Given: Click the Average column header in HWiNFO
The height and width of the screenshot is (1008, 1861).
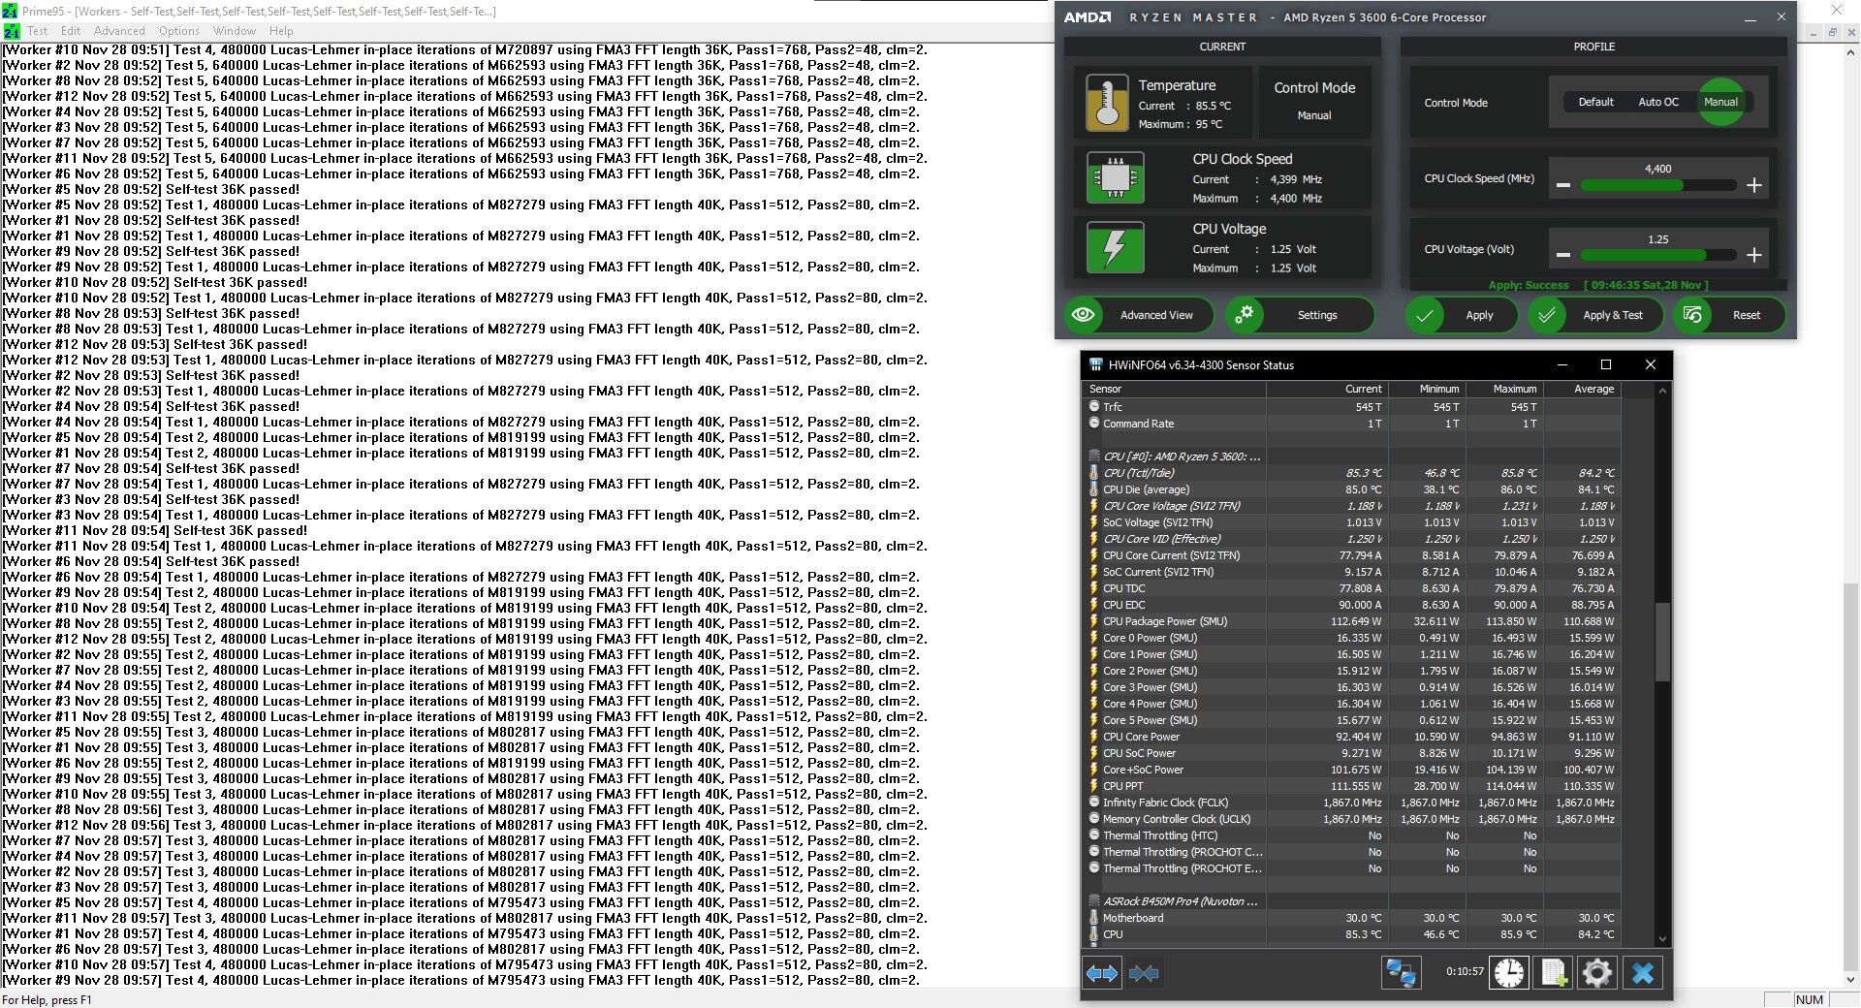Looking at the screenshot, I should click(1582, 389).
